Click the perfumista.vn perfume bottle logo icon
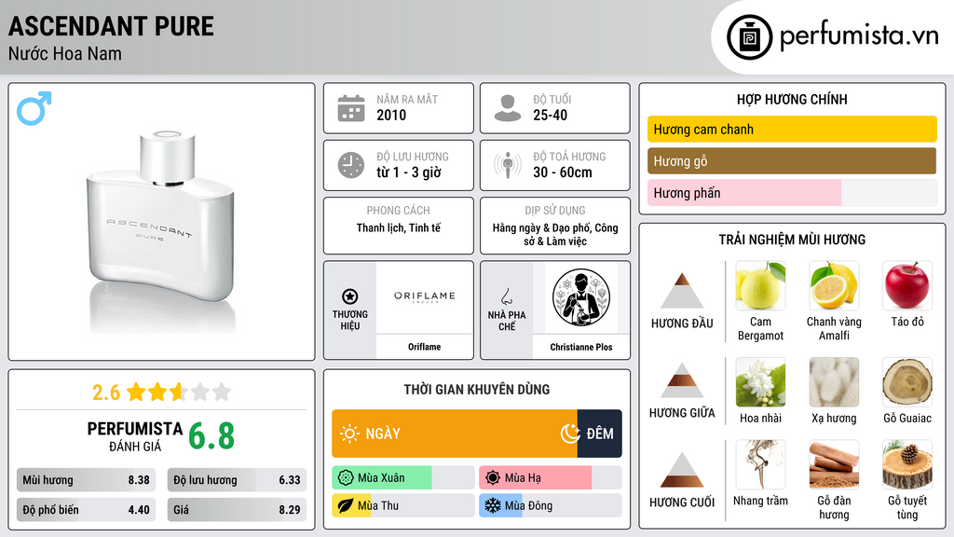 [x=749, y=37]
